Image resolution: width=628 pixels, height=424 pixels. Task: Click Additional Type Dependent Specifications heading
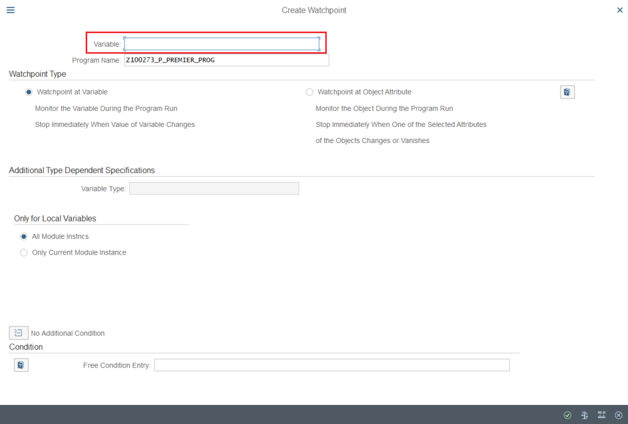82,171
